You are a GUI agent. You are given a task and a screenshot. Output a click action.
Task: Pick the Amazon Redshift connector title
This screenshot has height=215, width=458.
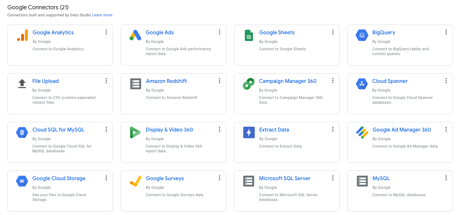(x=166, y=81)
